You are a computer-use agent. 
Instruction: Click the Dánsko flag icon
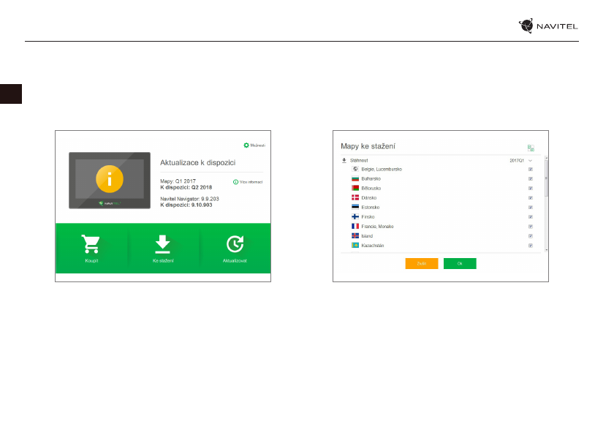tap(355, 198)
